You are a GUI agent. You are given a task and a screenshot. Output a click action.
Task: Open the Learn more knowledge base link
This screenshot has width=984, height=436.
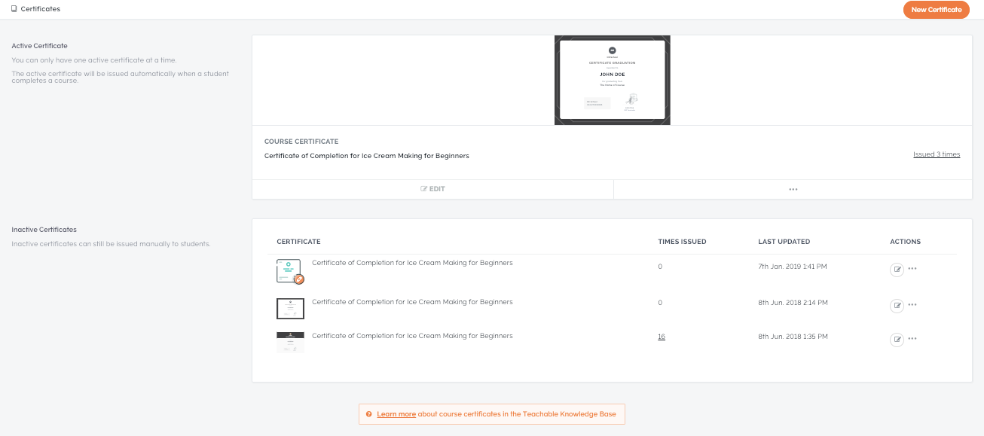[x=396, y=414]
